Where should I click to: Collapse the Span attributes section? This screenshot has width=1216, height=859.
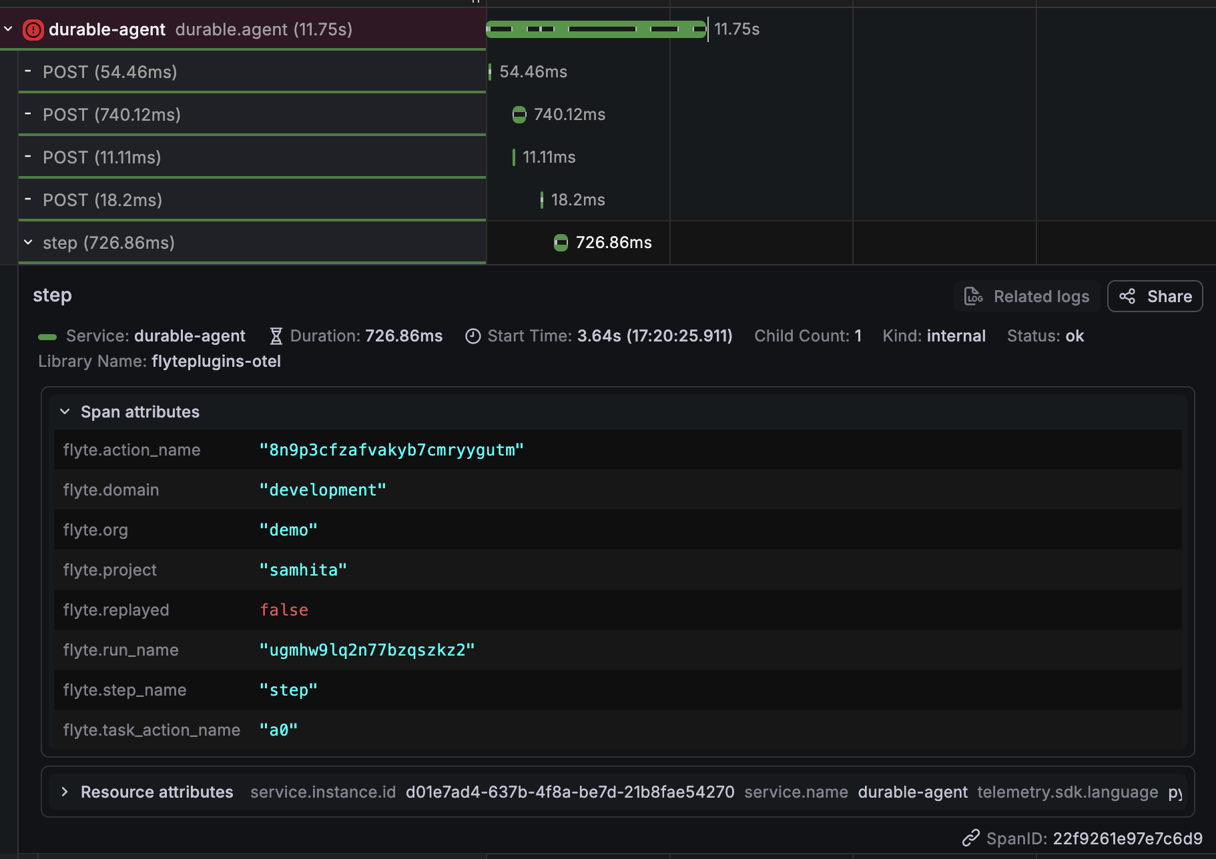click(x=65, y=411)
